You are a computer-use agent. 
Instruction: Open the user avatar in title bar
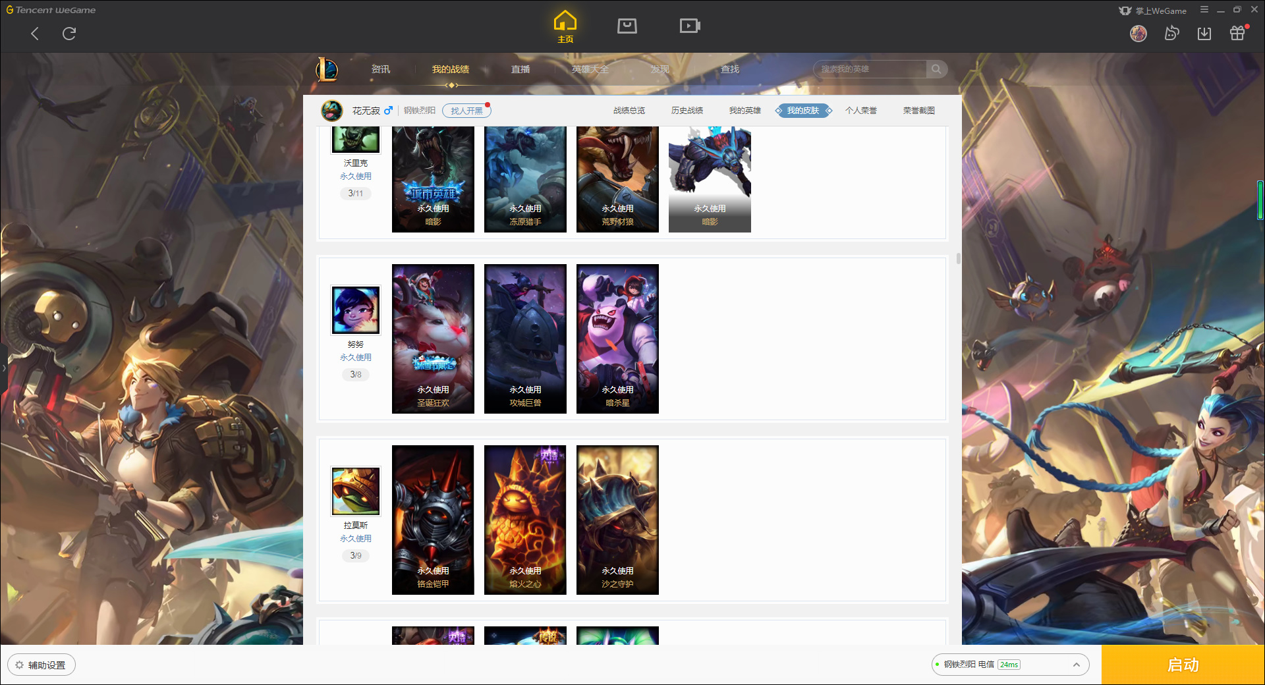coord(1138,34)
